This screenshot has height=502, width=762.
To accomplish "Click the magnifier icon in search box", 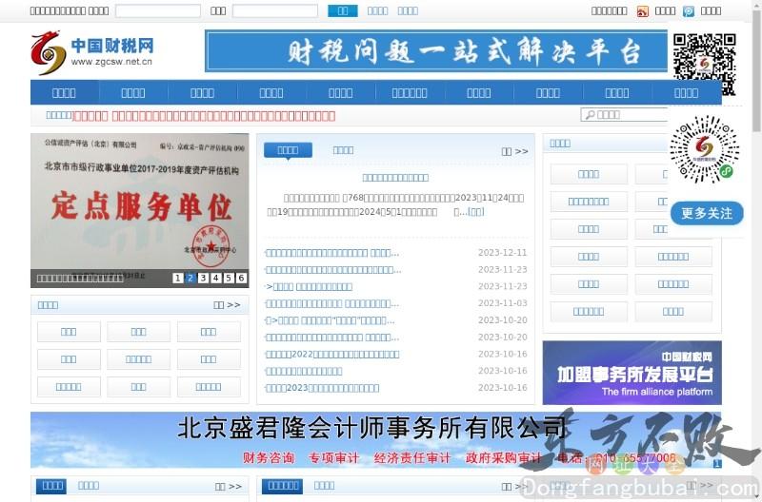I will click(x=590, y=114).
